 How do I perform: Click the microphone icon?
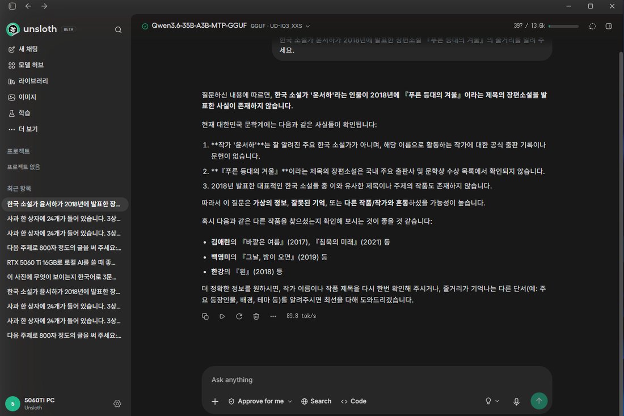click(516, 401)
